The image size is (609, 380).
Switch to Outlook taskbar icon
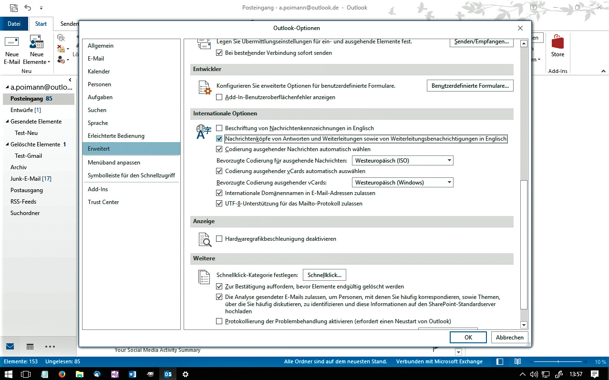[167, 374]
